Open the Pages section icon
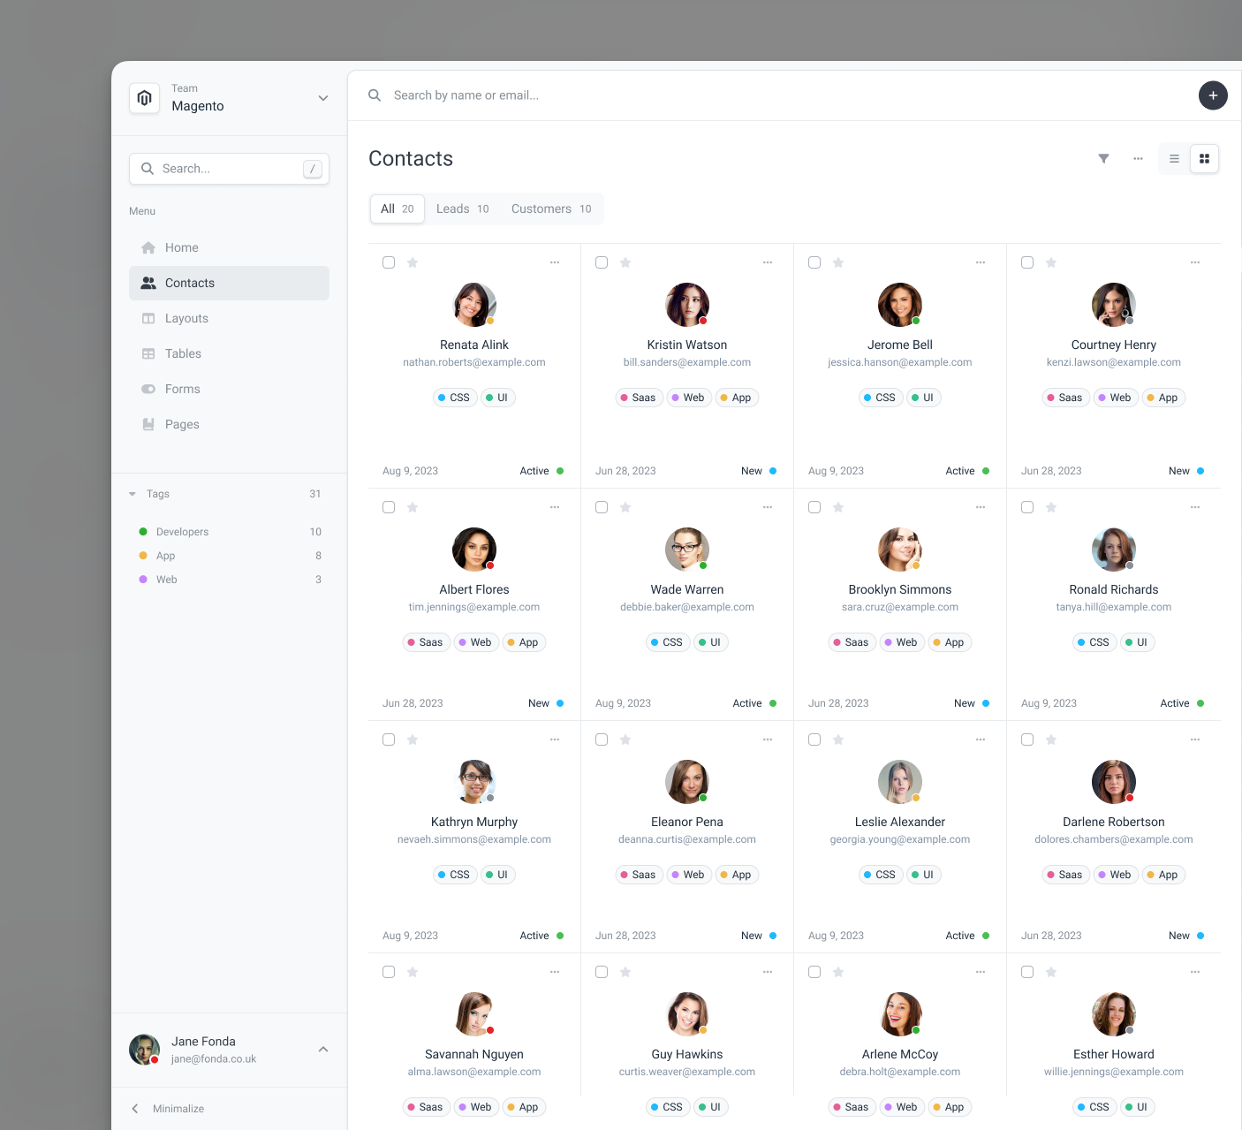This screenshot has width=1242, height=1130. pos(148,424)
